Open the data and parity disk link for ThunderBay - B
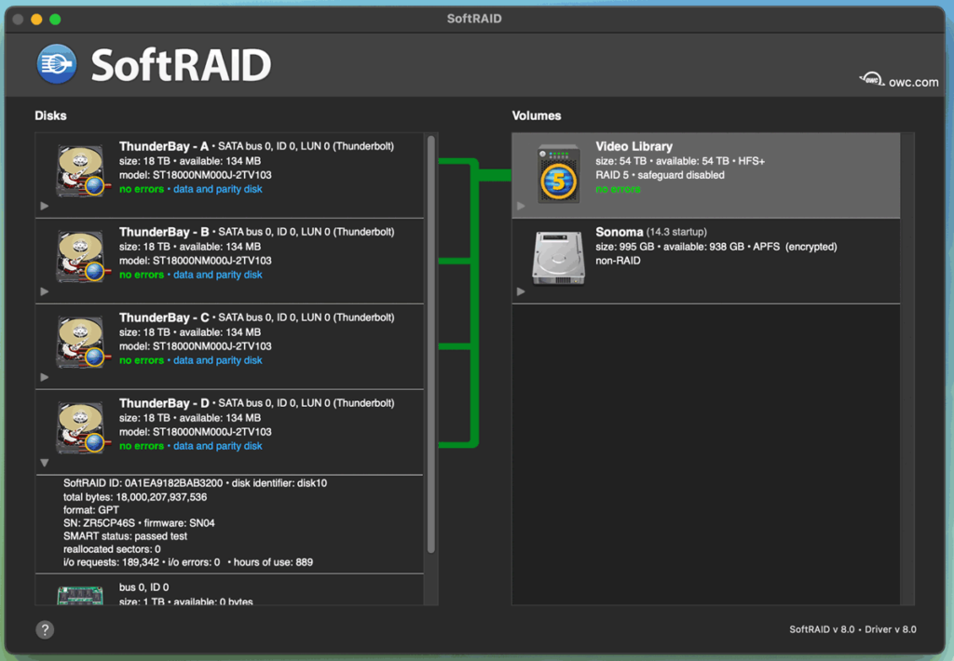Screen dimensions: 954x661 (x=217, y=275)
